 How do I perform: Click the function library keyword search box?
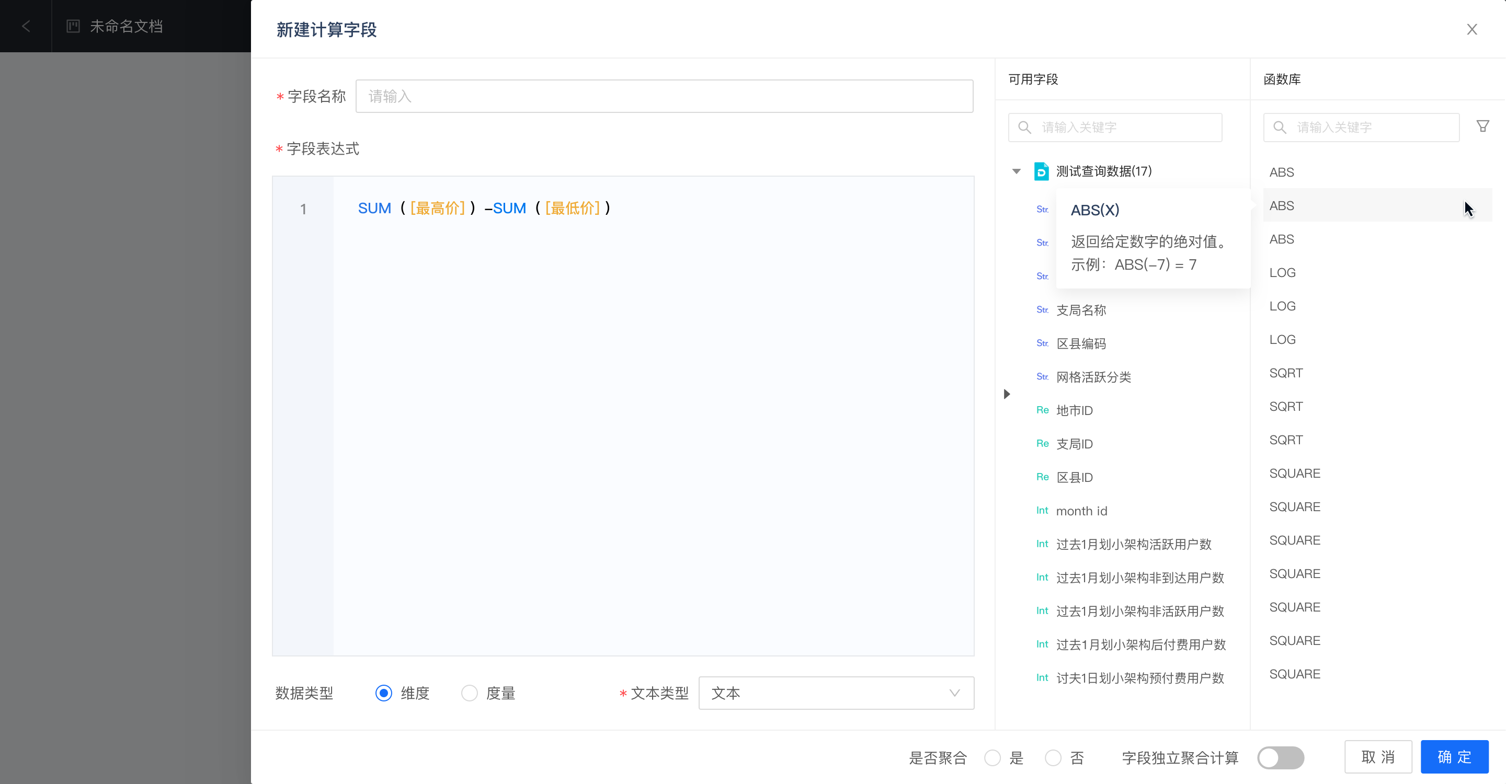tap(1361, 128)
